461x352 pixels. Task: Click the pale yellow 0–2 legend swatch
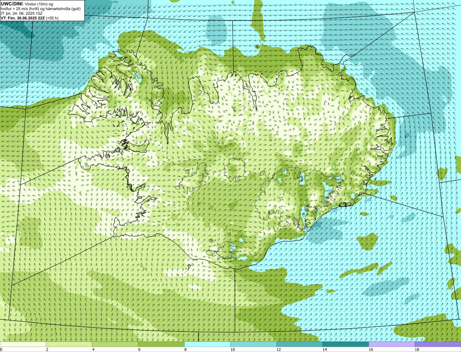(23, 344)
